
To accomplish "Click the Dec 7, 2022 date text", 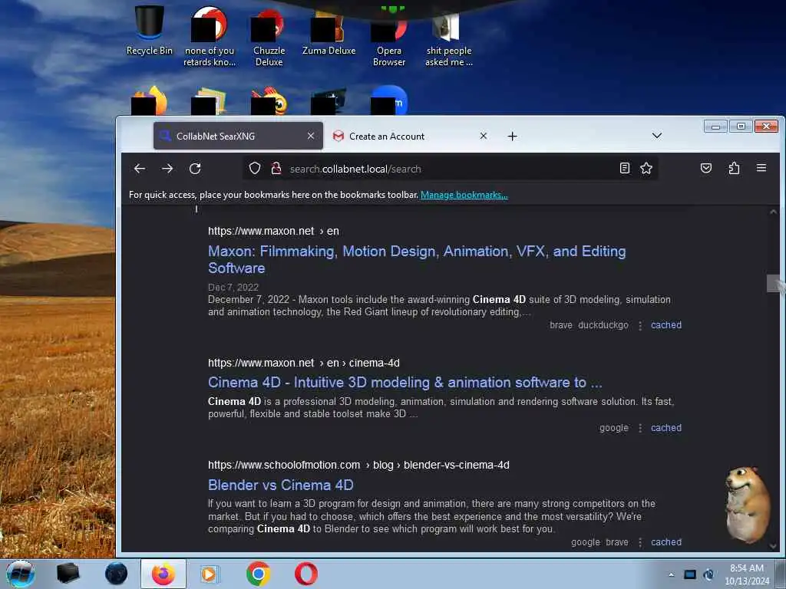I will coord(233,287).
